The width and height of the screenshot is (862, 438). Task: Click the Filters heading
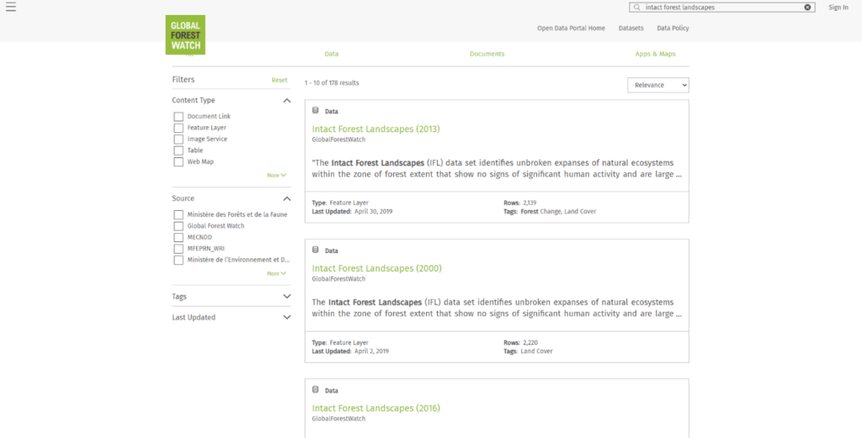183,80
